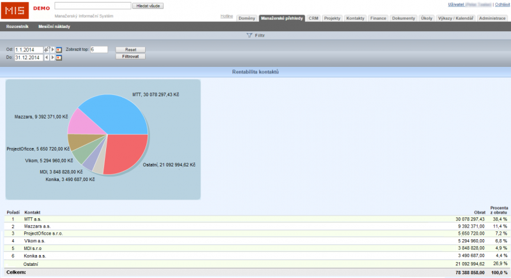Step the Do date forward one day

tap(52, 57)
